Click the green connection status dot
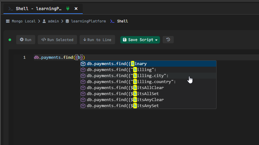The image size is (259, 145). point(10,40)
